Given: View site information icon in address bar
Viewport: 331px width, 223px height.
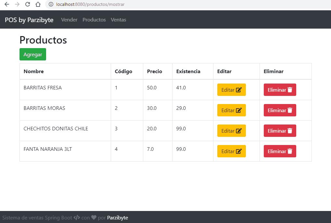Looking at the screenshot, I should [x=51, y=4].
